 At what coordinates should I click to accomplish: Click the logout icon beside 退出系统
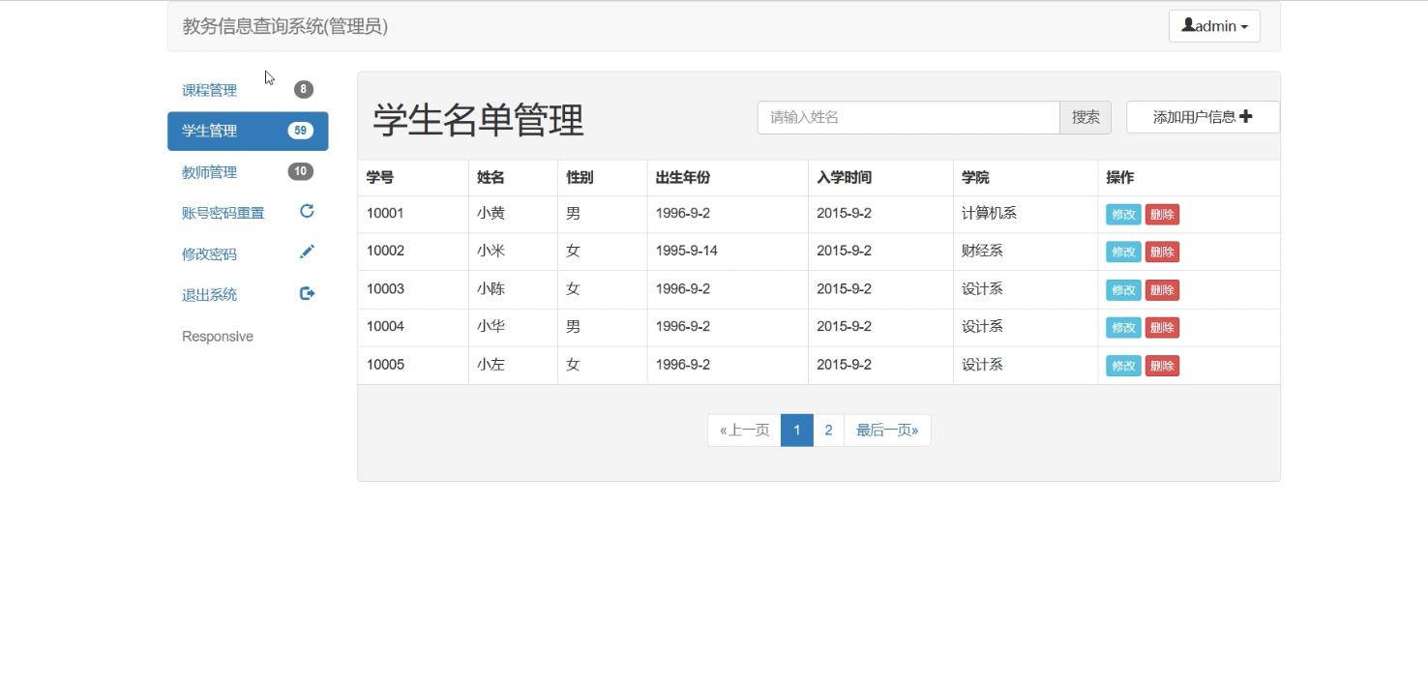tap(307, 293)
